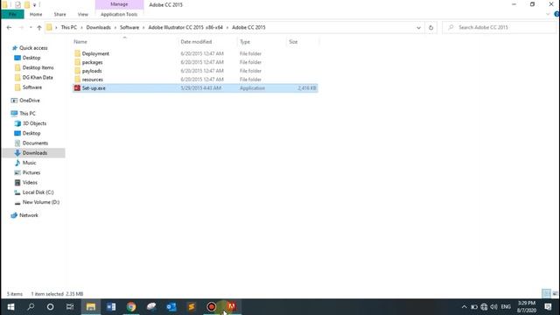Switch to details view layout icon
Viewport: 560px width, 315px height.
[546, 294]
